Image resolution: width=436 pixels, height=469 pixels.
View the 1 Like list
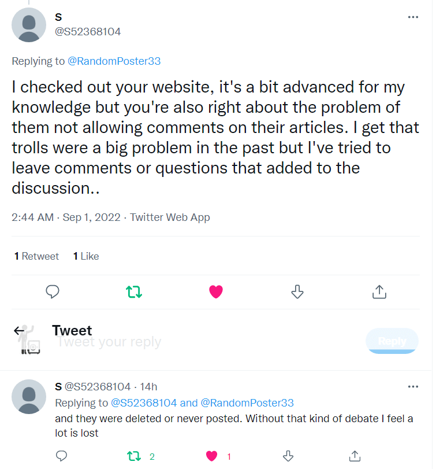pyautogui.click(x=86, y=256)
